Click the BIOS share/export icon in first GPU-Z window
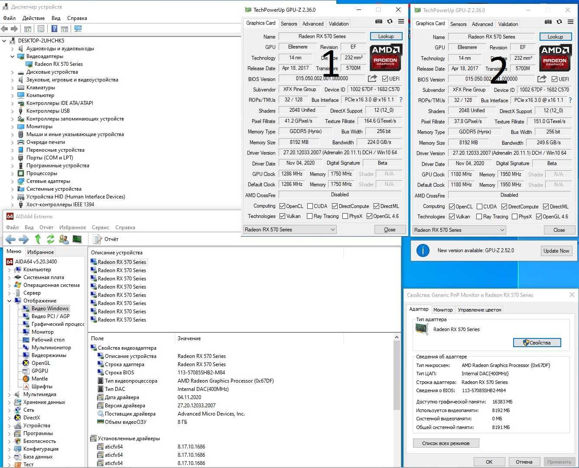Image resolution: width=579 pixels, height=468 pixels. (372, 78)
